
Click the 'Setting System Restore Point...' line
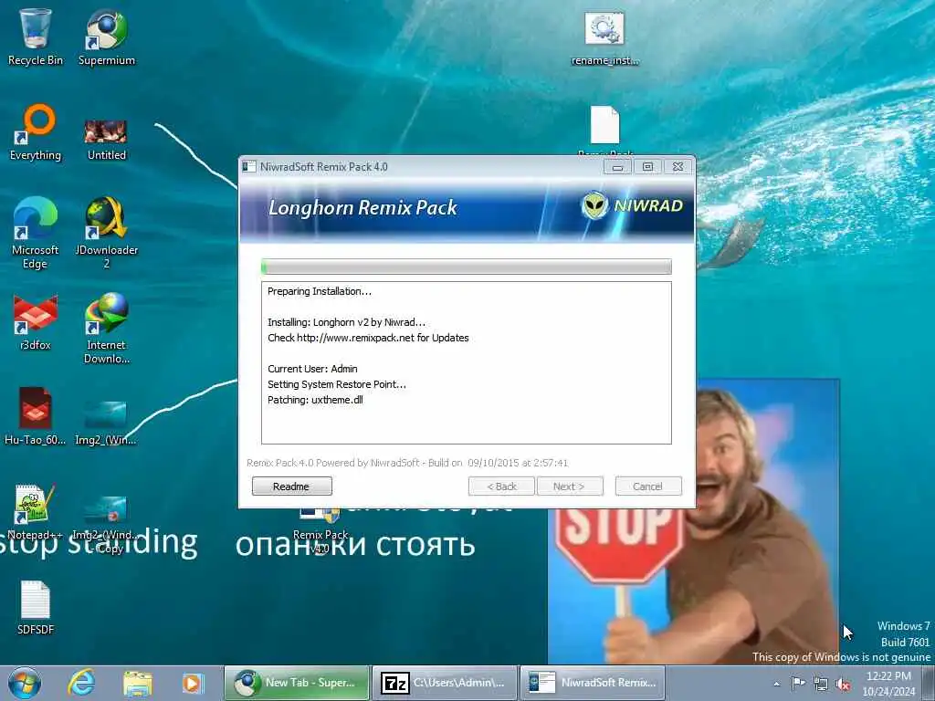(x=337, y=384)
